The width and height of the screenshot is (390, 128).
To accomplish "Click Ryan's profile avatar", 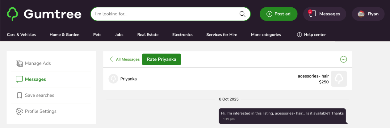I will click(361, 14).
